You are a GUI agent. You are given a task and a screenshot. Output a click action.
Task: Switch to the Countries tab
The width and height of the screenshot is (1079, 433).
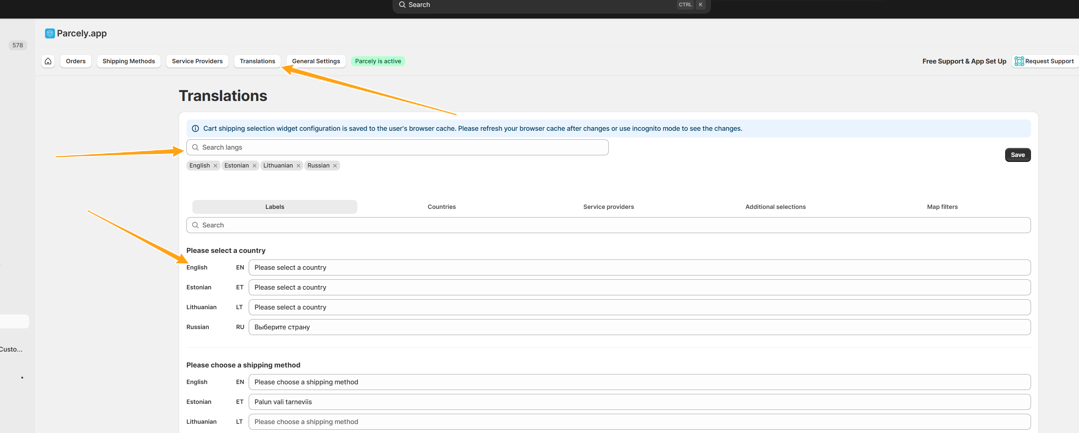coord(441,207)
